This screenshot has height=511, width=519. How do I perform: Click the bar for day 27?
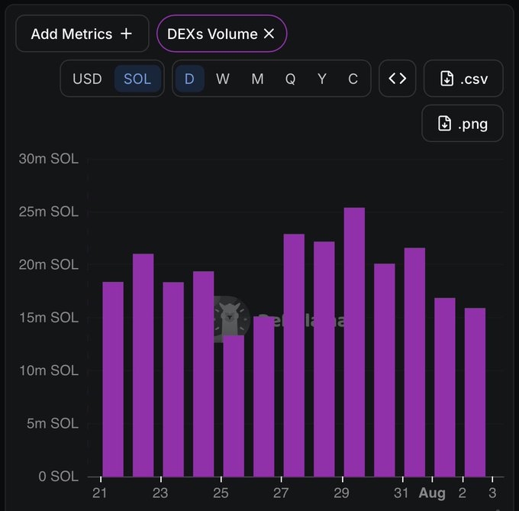[294, 355]
